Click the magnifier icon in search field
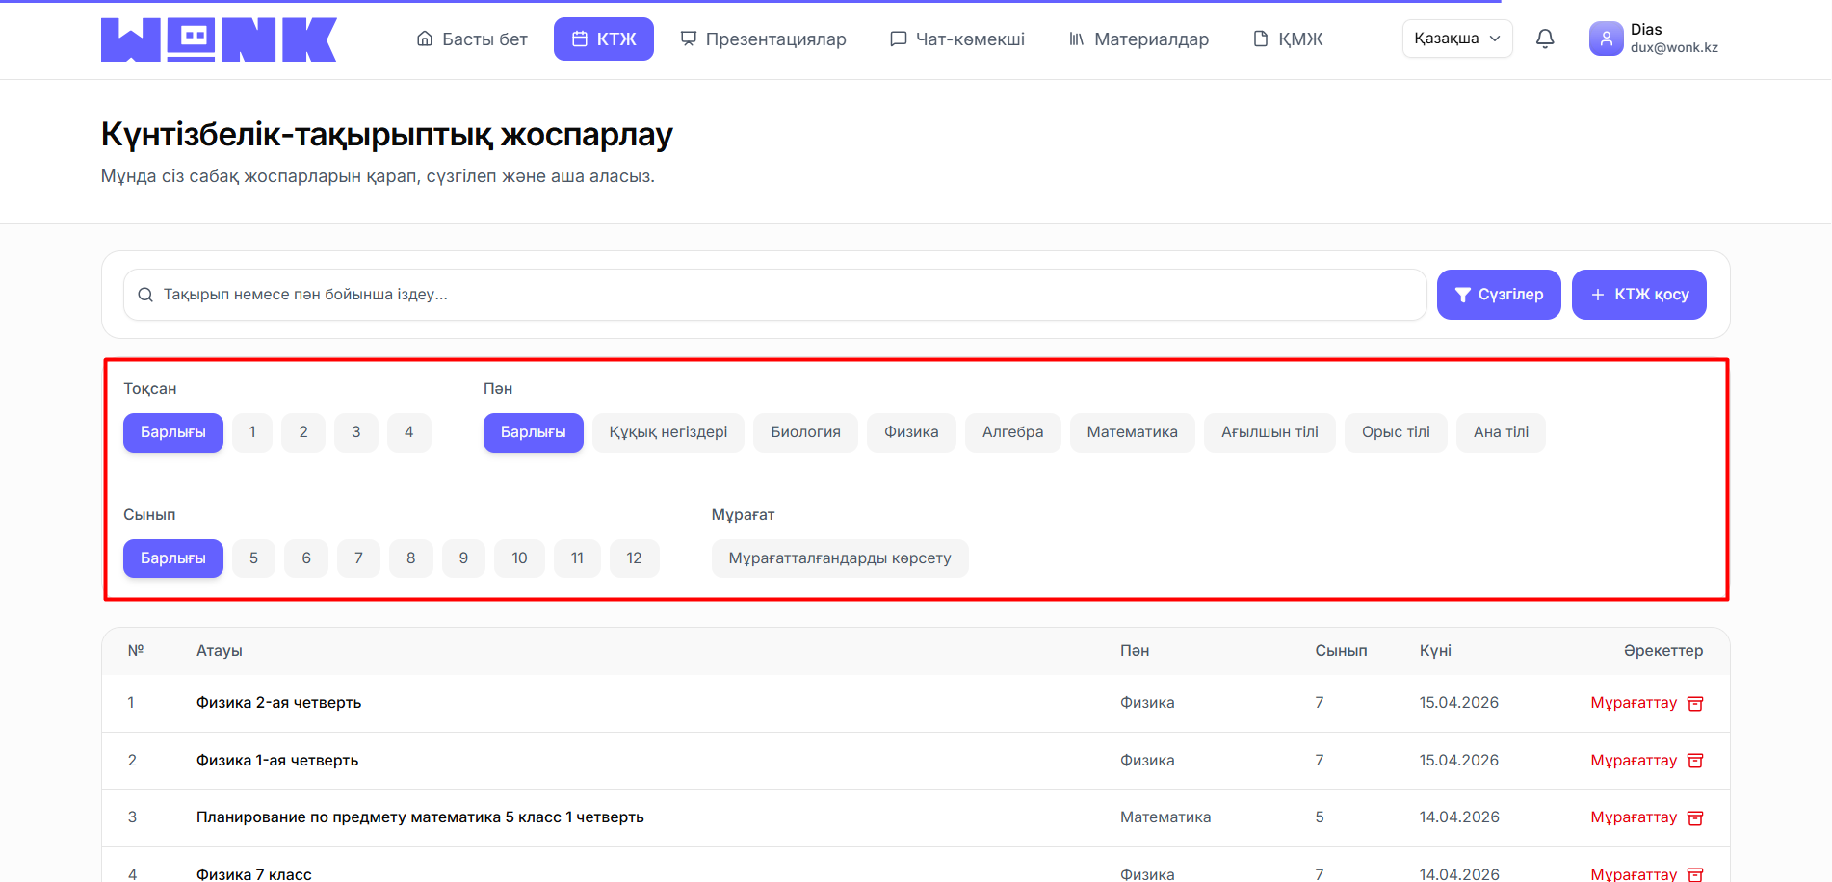Viewport: 1832px width, 882px height. [x=145, y=295]
